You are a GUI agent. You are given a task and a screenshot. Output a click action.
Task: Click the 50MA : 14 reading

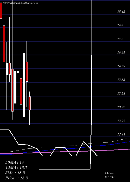pos(15,162)
